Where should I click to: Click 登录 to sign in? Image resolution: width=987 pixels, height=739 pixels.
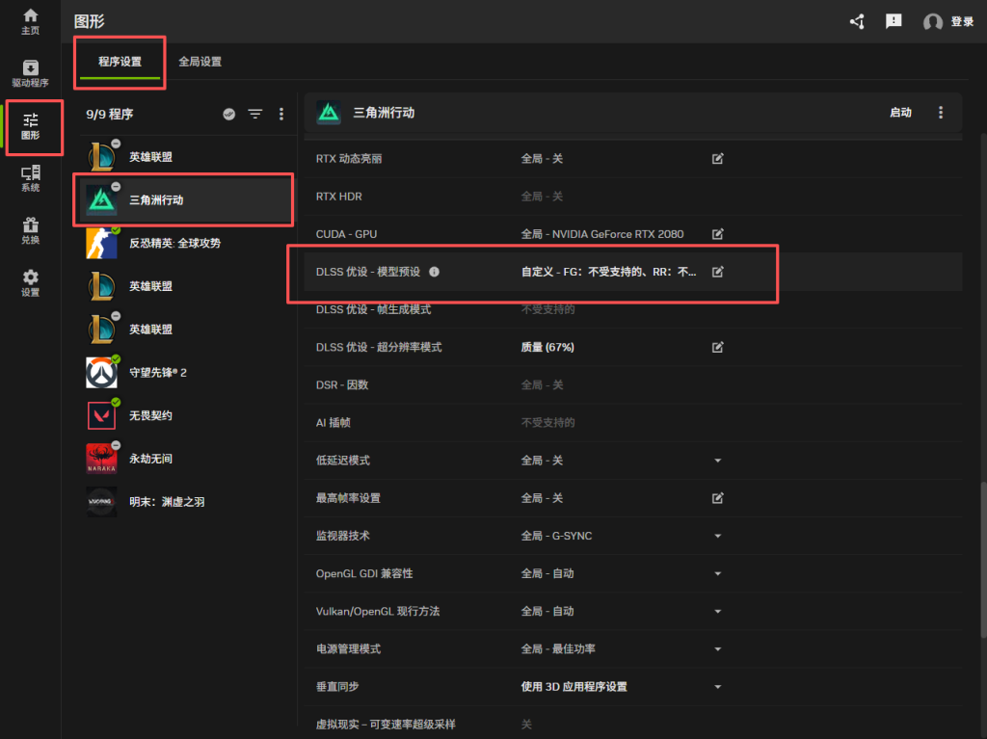tap(961, 21)
